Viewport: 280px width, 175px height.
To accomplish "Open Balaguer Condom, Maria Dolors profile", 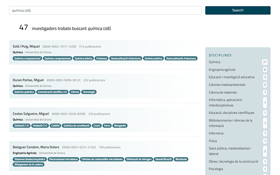I will [36, 147].
